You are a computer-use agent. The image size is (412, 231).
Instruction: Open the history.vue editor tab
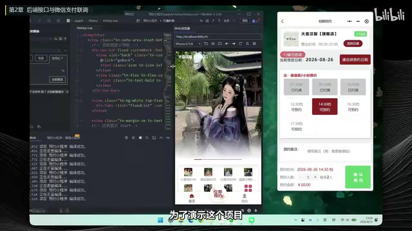pyautogui.click(x=84, y=28)
